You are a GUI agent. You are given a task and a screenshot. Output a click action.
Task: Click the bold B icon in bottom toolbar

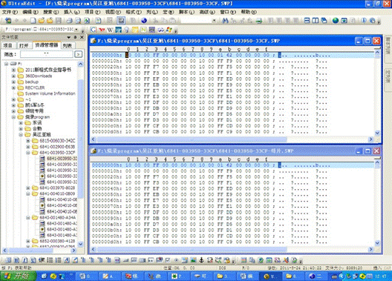click(x=16, y=260)
